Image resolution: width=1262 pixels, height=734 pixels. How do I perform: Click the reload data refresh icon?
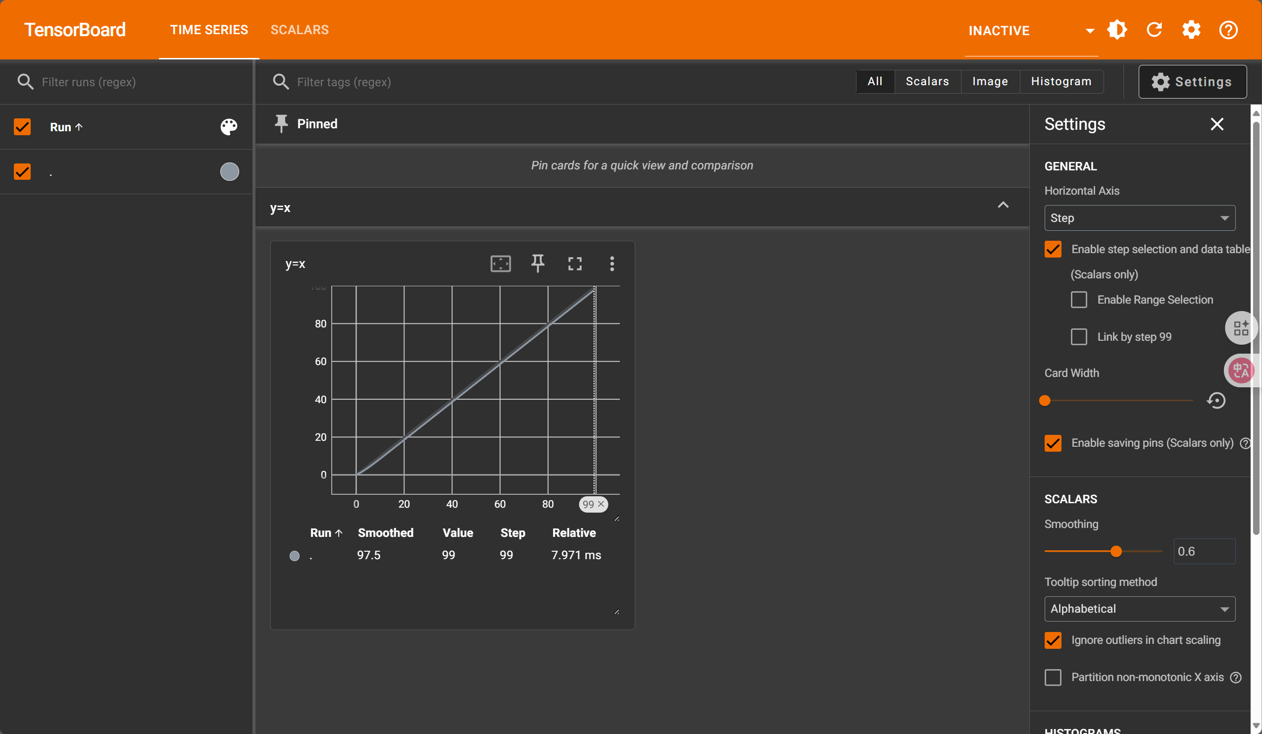tap(1154, 30)
